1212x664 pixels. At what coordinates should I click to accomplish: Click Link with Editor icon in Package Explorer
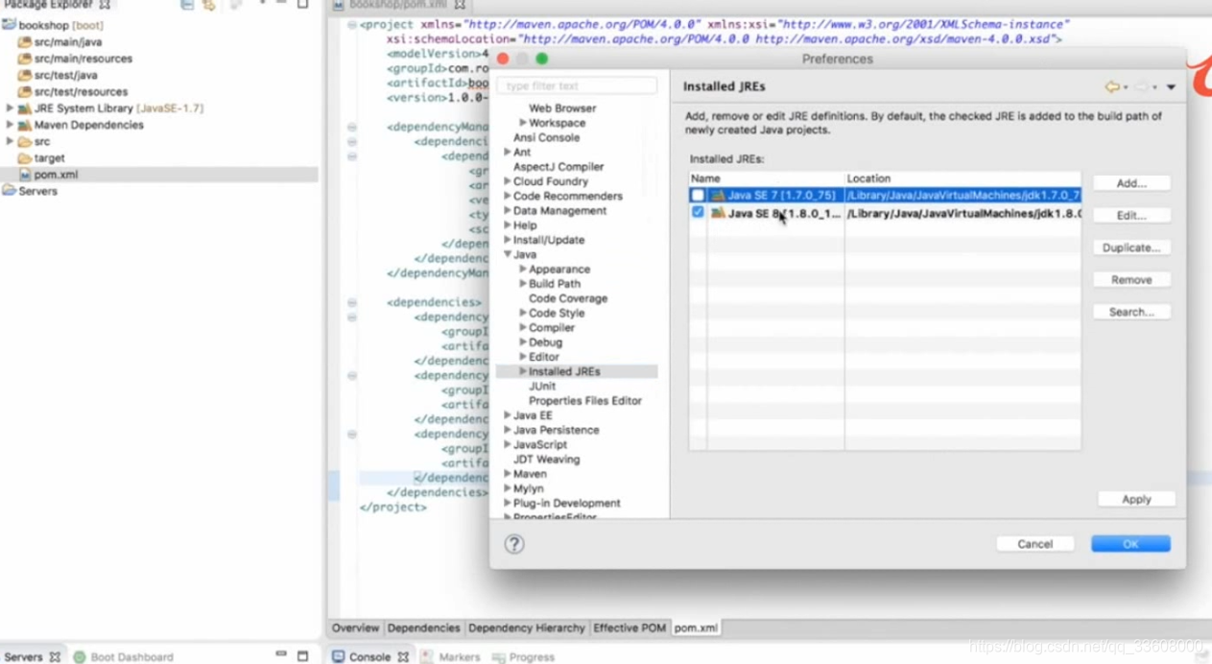point(209,5)
